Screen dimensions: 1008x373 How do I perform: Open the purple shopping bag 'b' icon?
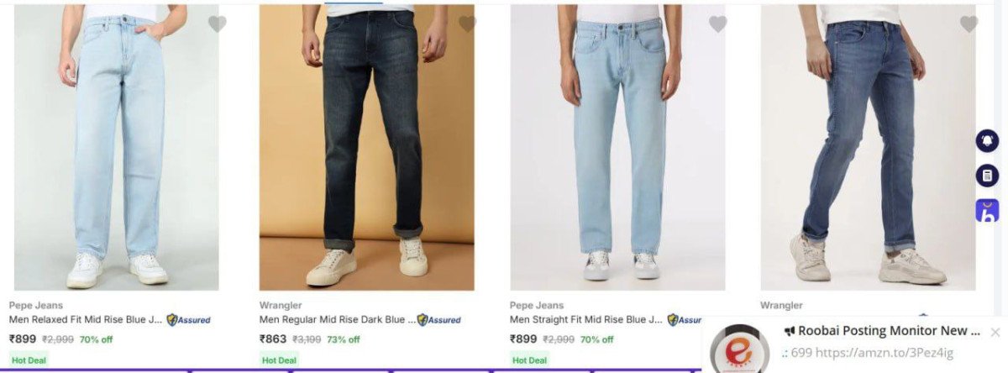[x=988, y=211]
